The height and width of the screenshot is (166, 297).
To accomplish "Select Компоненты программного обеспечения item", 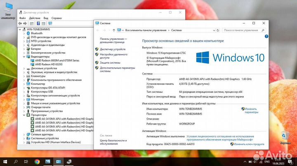I will [56, 80].
